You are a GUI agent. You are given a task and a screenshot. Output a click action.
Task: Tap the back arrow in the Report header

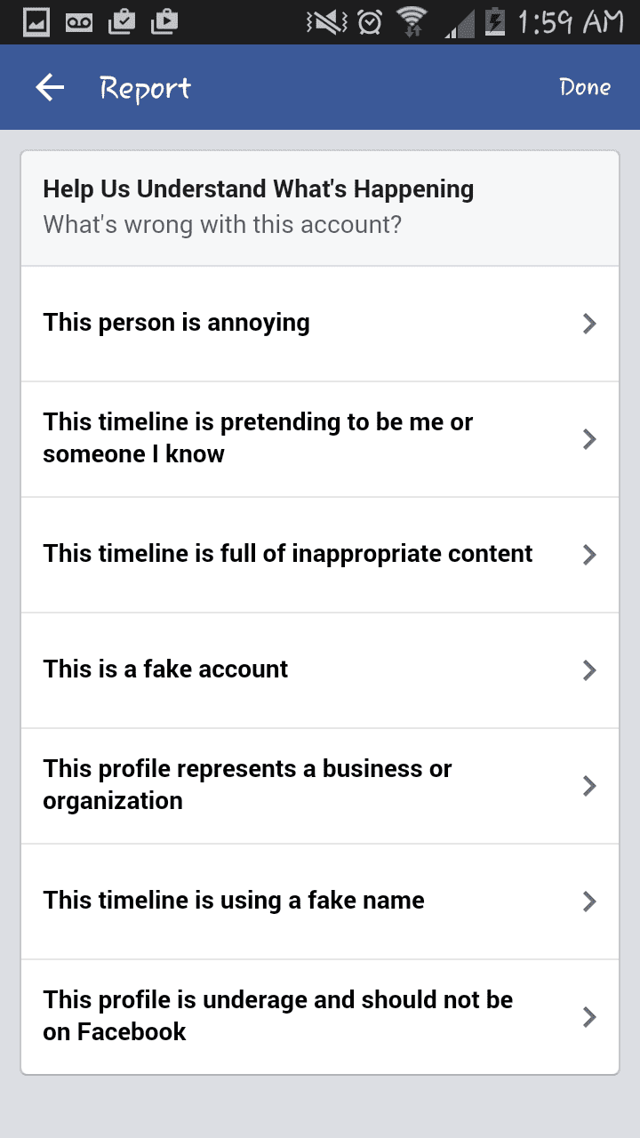49,87
